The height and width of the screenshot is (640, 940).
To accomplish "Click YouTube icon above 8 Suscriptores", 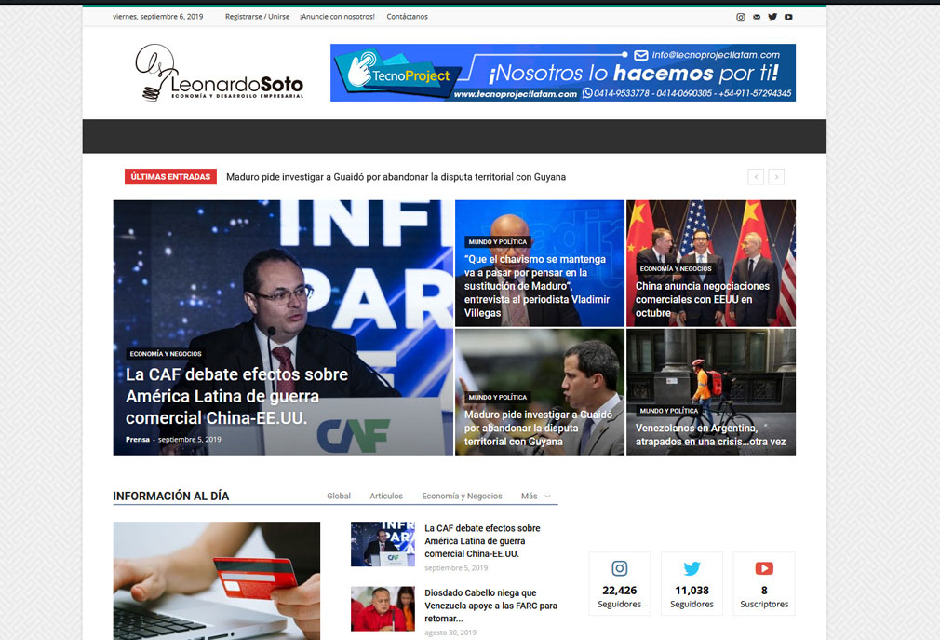I will [x=764, y=568].
